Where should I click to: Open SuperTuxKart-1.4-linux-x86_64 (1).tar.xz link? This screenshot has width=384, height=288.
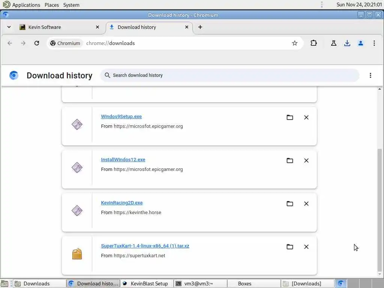145,246
